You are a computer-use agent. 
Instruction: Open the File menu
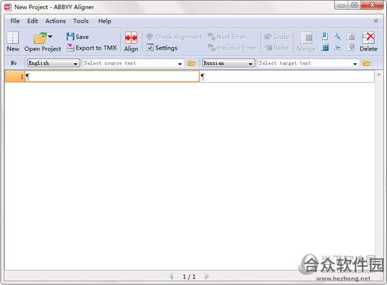pos(15,21)
